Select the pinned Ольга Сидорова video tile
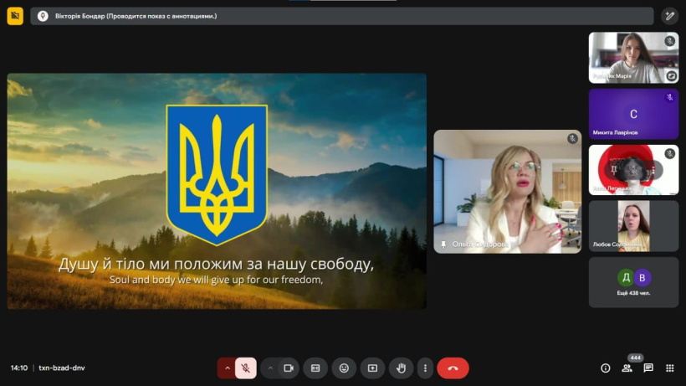Image resolution: width=686 pixels, height=386 pixels. (508, 191)
